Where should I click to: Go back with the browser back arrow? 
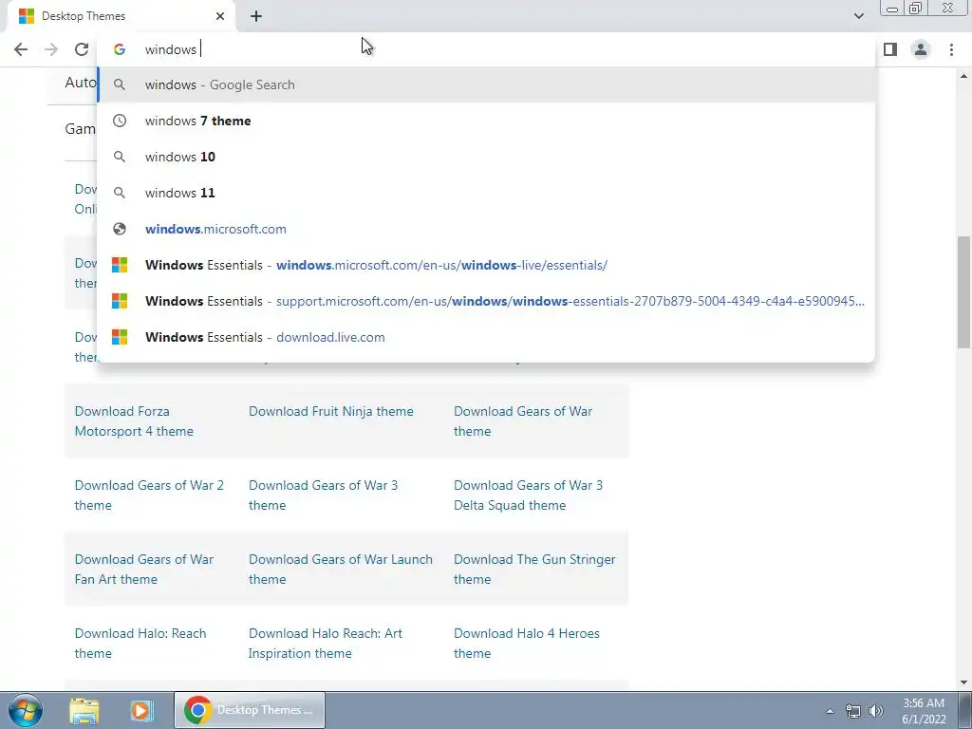click(21, 49)
